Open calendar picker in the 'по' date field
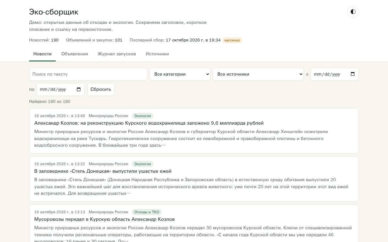The image size is (388, 242). pyautogui.click(x=79, y=90)
